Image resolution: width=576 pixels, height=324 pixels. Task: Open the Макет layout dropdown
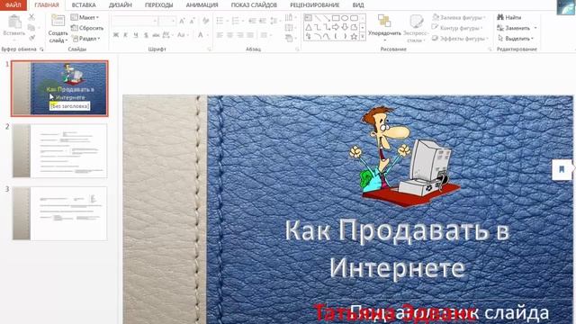click(85, 17)
